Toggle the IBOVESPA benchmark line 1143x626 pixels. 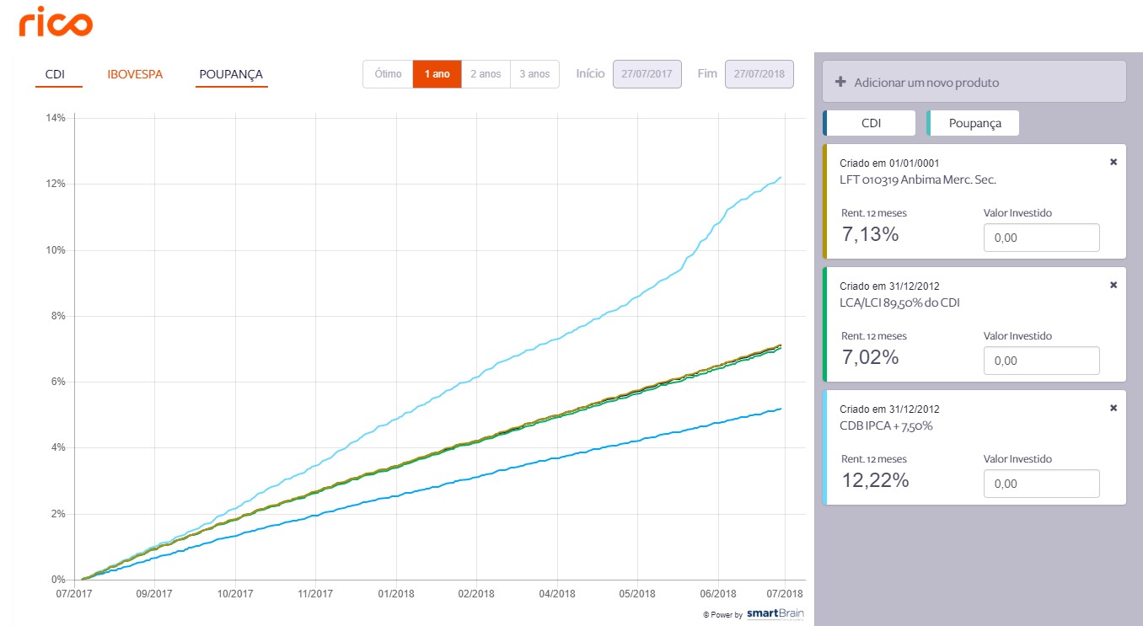coord(135,74)
